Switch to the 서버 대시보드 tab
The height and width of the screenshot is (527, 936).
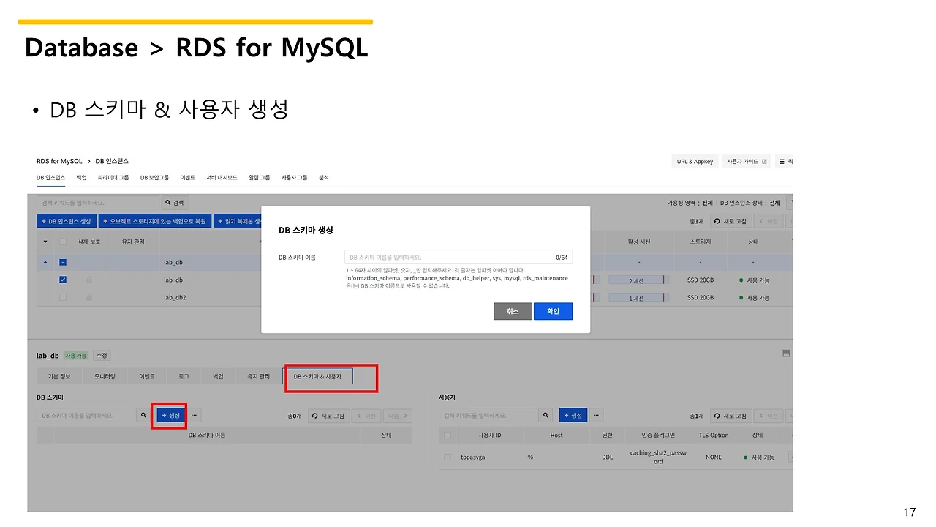point(222,178)
